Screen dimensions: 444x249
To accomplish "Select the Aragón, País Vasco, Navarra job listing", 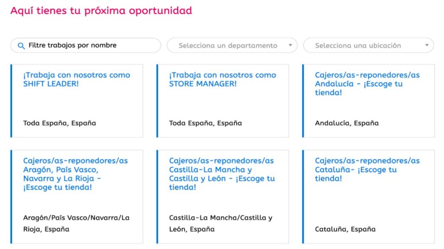I will pyautogui.click(x=76, y=174).
